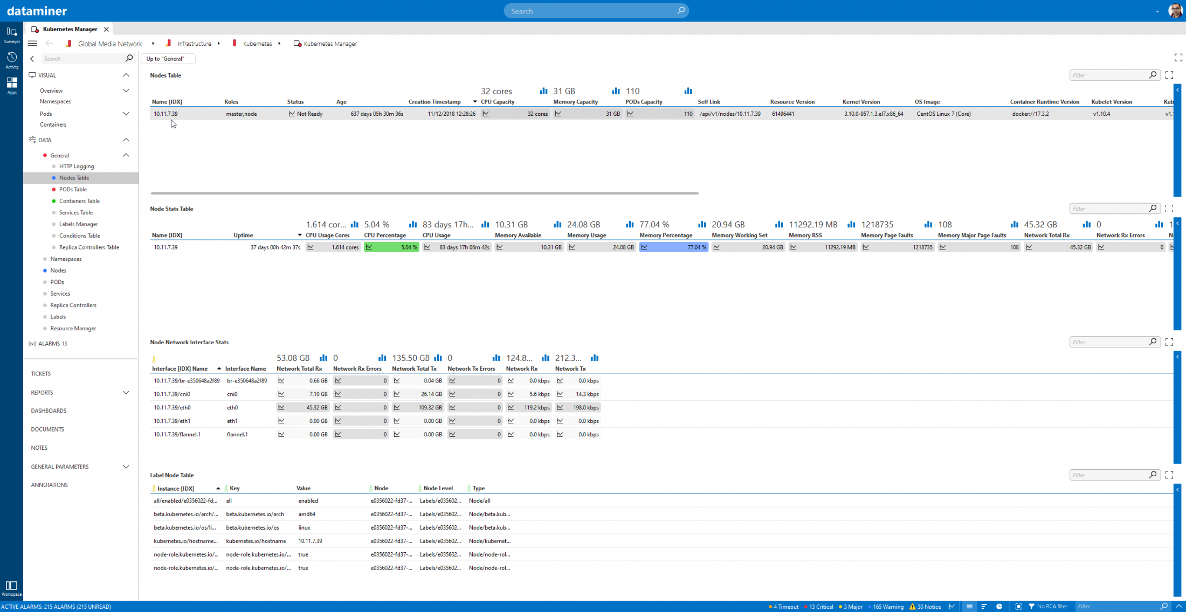Click the sorted bars view icon in alarm bar

point(984,607)
